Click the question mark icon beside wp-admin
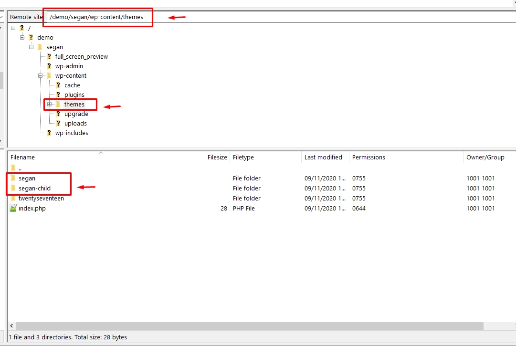Viewport: 516px width, 357px height. click(x=50, y=66)
